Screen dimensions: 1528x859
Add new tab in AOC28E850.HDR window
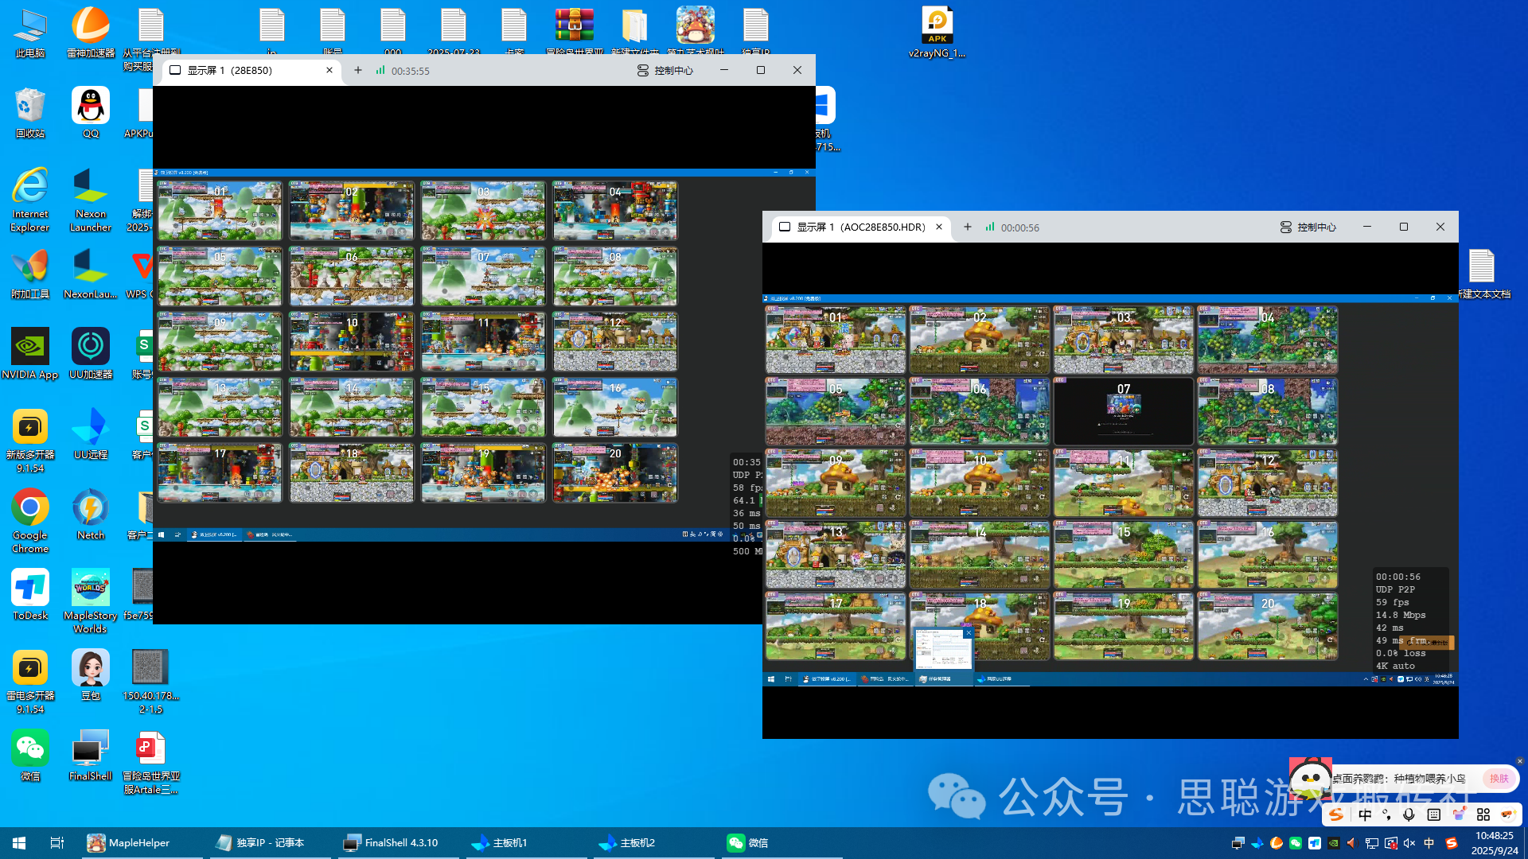[968, 227]
